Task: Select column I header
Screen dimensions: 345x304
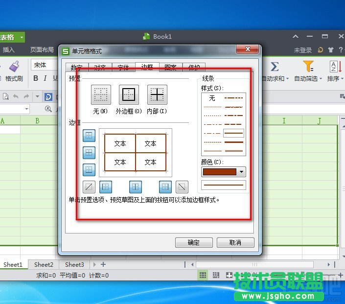Action: [284, 120]
